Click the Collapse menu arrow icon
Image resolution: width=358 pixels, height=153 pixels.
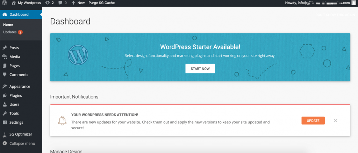point(5,144)
